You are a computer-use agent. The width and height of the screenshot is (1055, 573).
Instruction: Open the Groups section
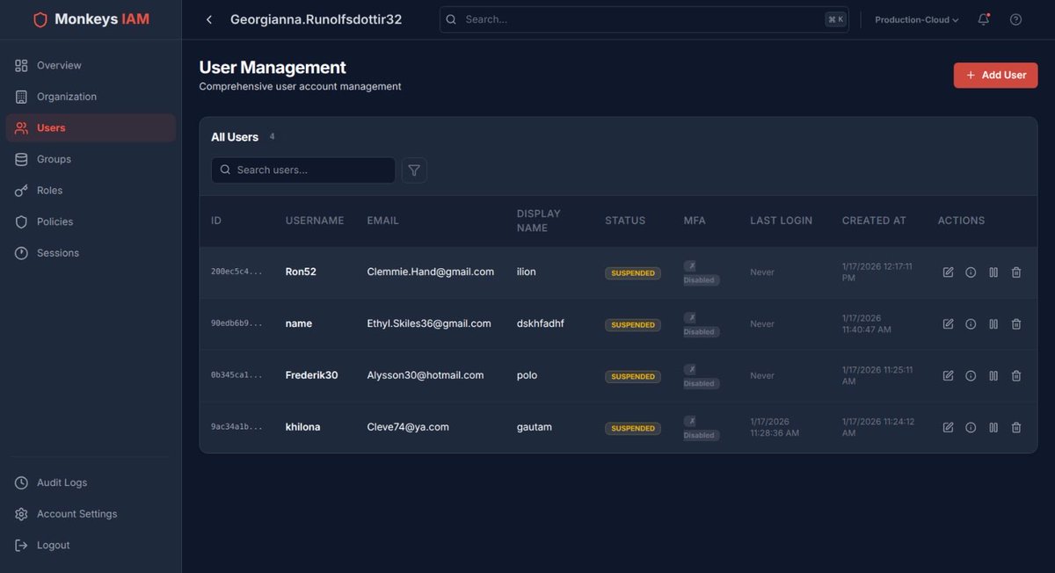click(x=91, y=159)
